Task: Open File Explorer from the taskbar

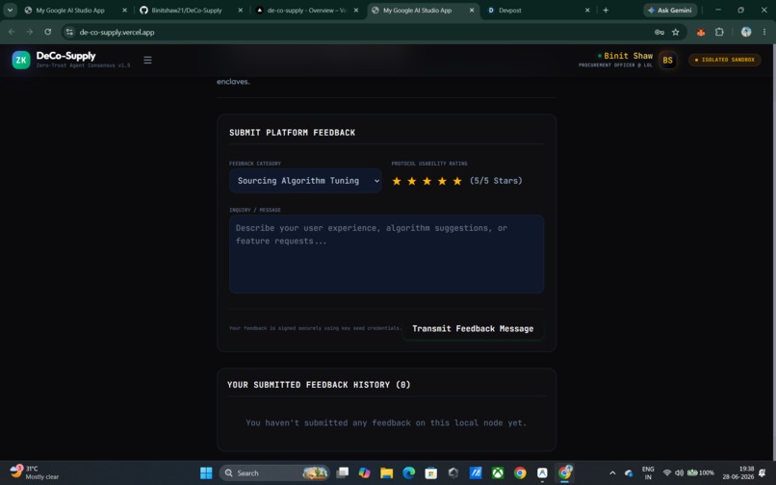Action: tap(386, 473)
